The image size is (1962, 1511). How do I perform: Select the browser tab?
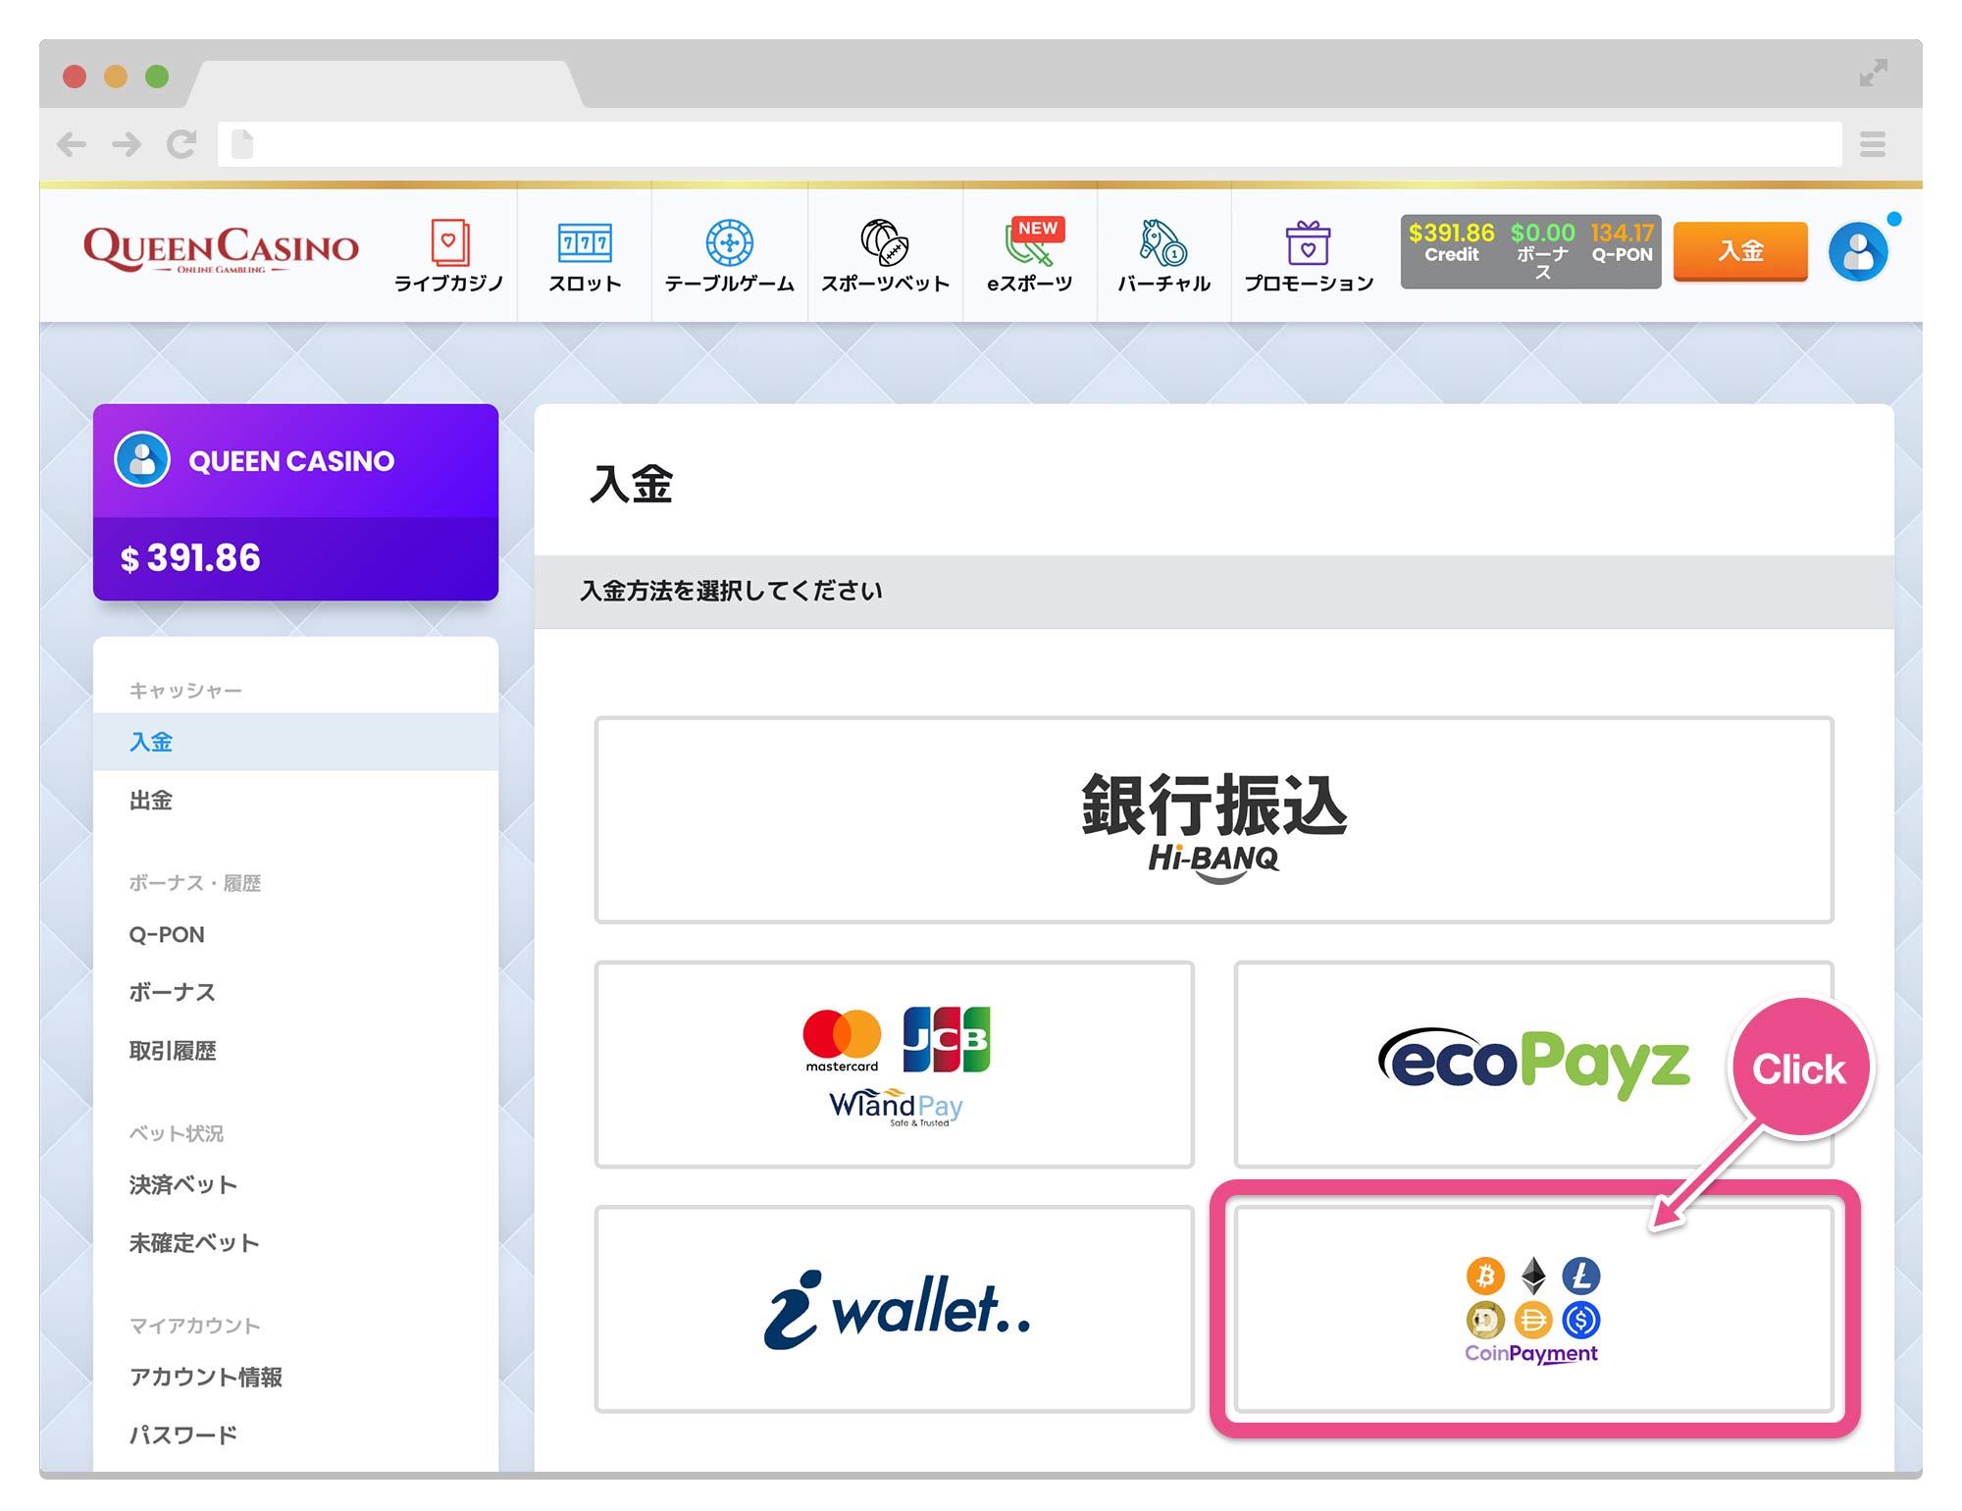coord(384,83)
